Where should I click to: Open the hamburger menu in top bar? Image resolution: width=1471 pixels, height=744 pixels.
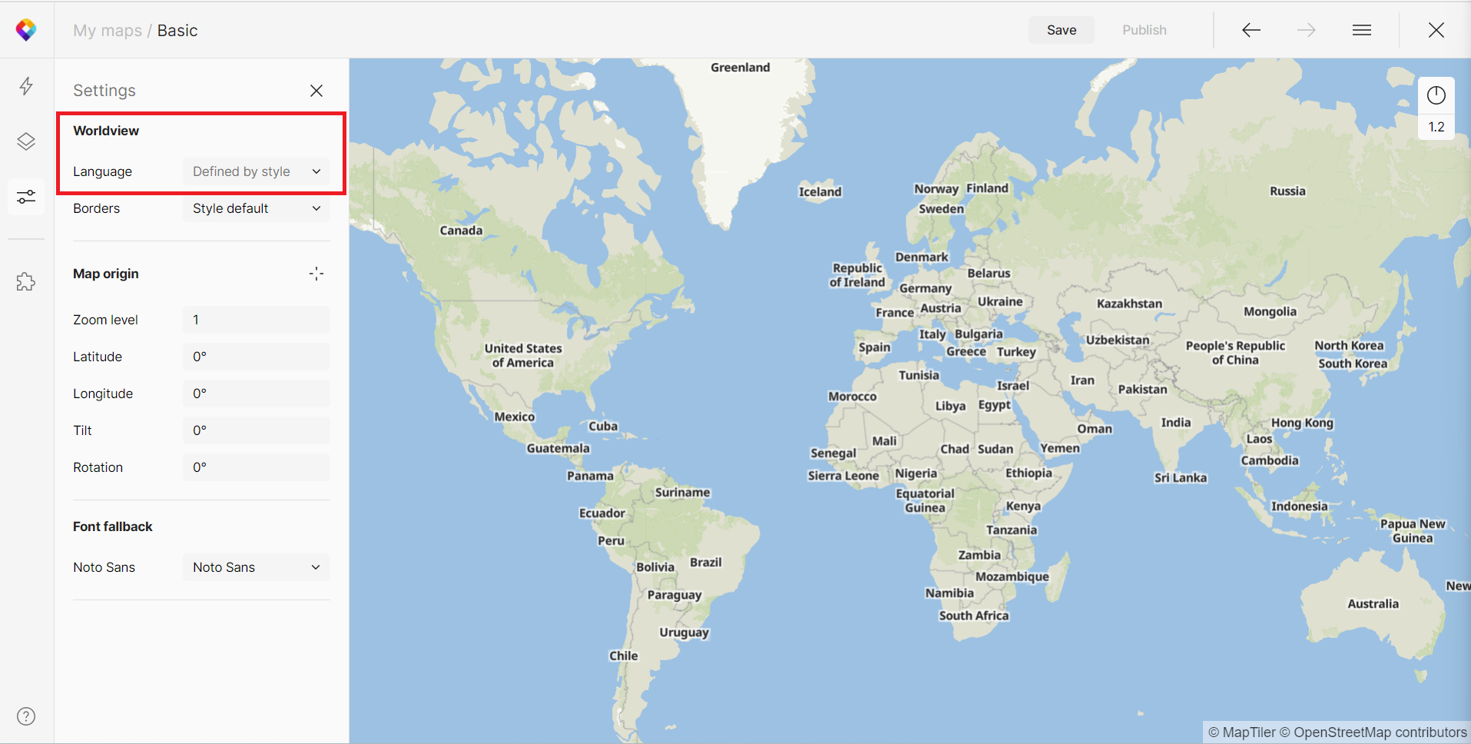coord(1362,30)
